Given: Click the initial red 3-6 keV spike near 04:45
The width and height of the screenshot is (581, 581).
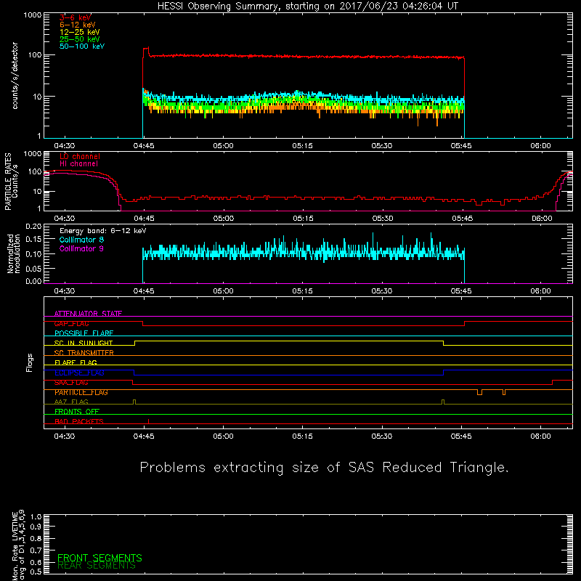Looking at the screenshot, I should tap(146, 52).
